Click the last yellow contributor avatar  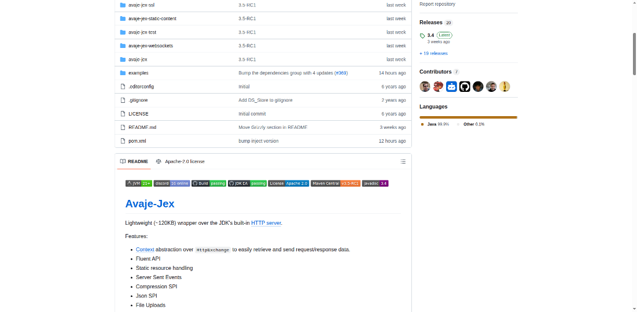505,87
